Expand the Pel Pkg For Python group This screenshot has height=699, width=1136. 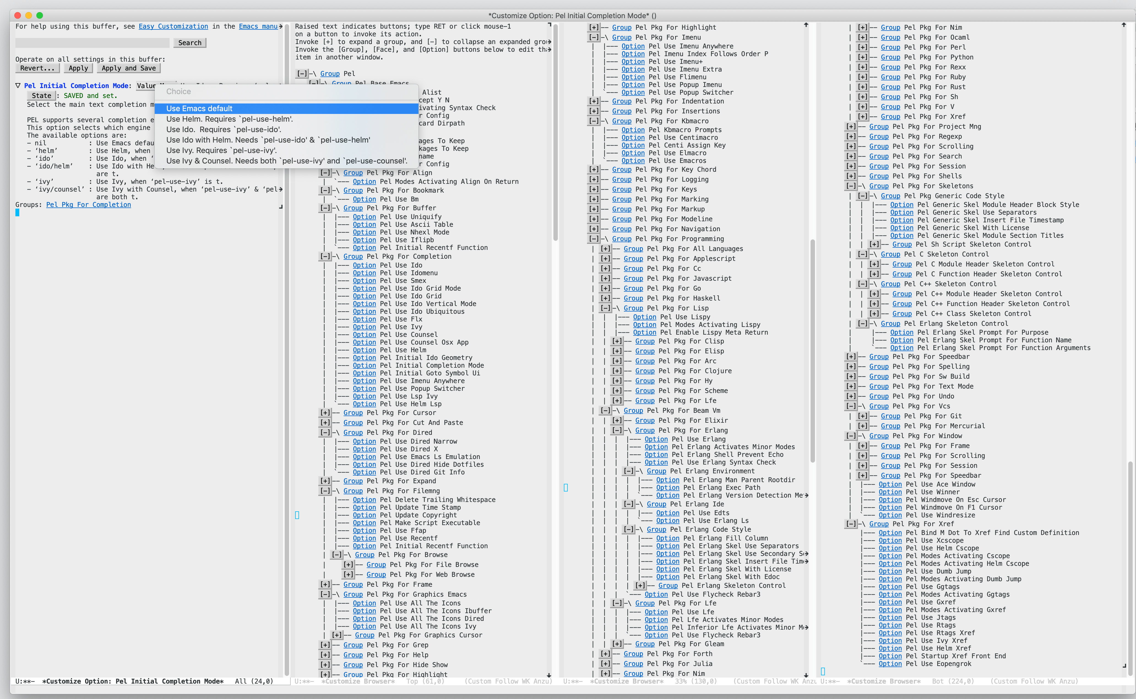(x=863, y=57)
